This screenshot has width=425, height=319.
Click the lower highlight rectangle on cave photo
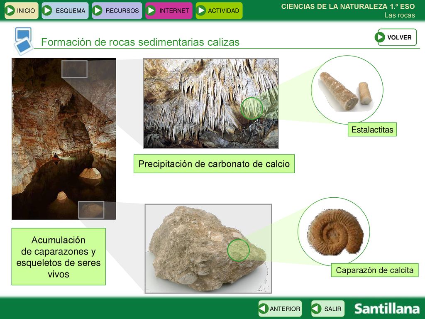click(x=91, y=210)
